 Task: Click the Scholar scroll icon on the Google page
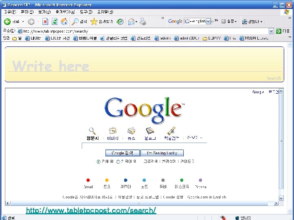click(171, 131)
